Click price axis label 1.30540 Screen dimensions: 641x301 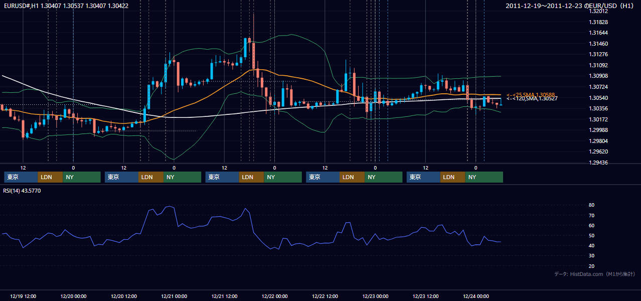598,98
